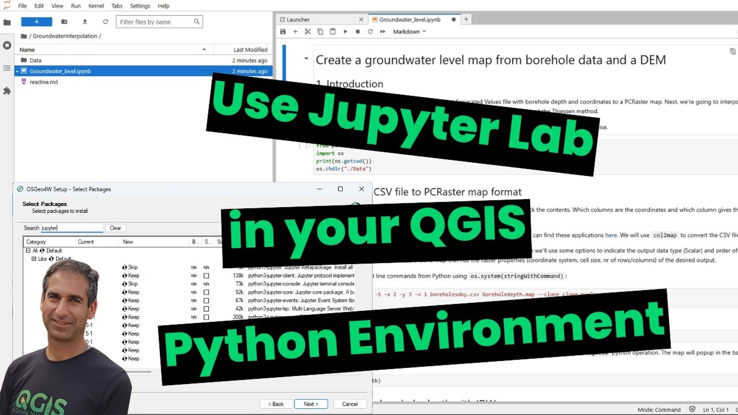Click Next in OSGeo4W Setup

pyautogui.click(x=311, y=404)
